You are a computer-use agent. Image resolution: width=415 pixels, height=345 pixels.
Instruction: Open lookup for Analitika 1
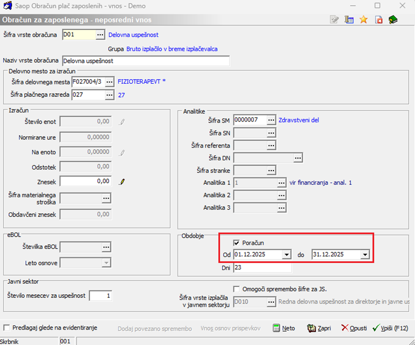click(281, 183)
